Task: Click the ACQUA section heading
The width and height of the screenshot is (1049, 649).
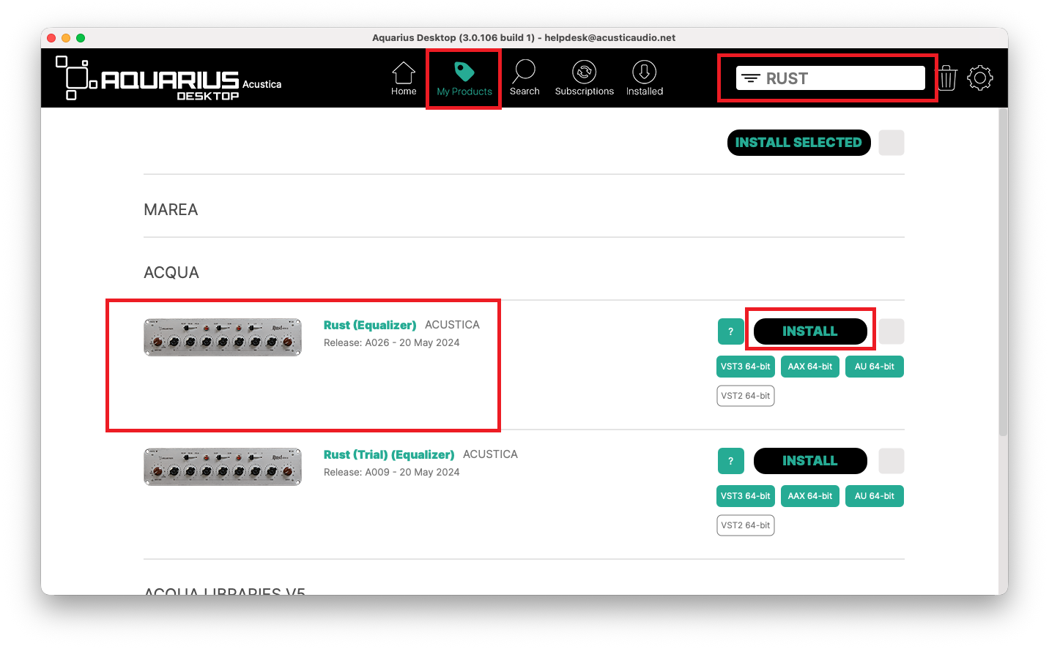Action: pos(171,273)
